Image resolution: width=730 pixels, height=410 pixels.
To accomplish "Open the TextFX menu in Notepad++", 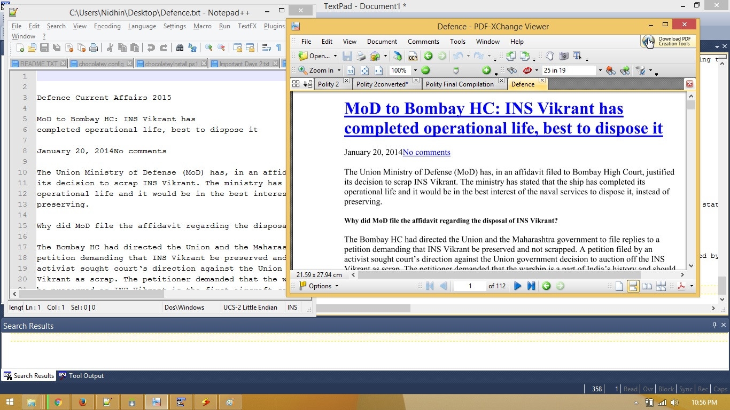I will pos(247,26).
